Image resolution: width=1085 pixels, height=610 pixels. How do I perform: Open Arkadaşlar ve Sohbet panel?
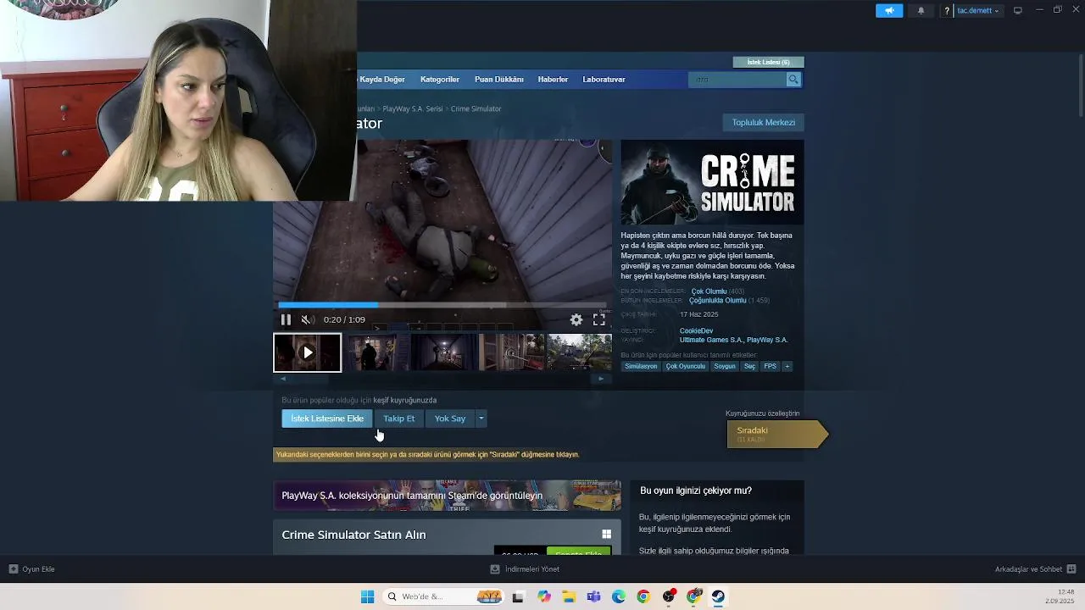1035,569
